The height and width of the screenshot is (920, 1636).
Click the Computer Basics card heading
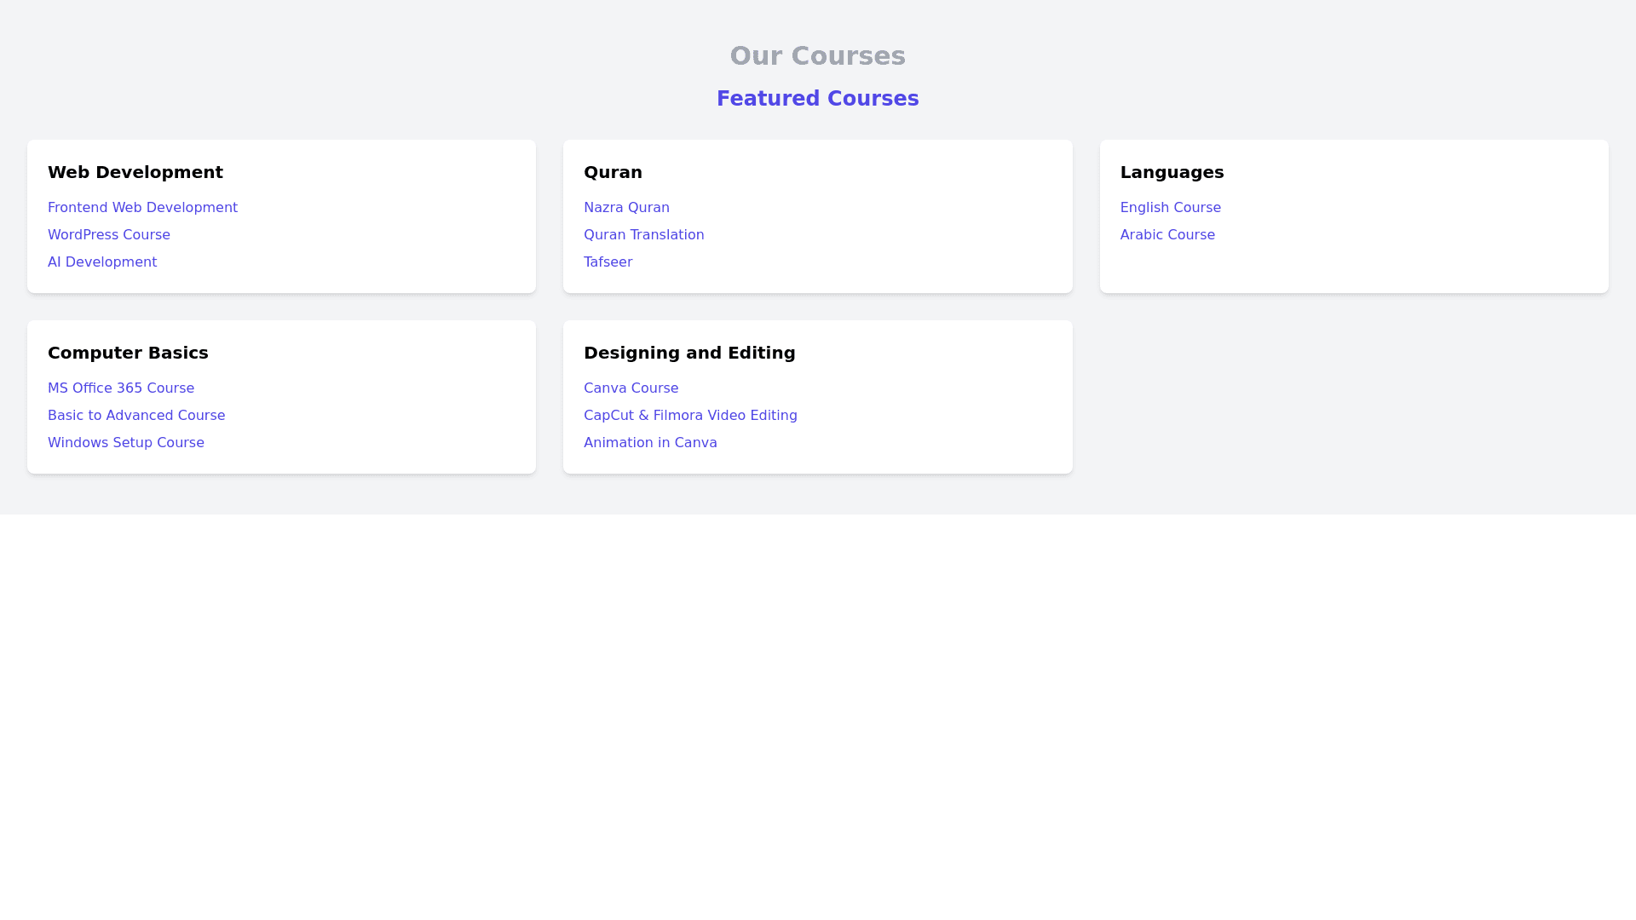[128, 353]
